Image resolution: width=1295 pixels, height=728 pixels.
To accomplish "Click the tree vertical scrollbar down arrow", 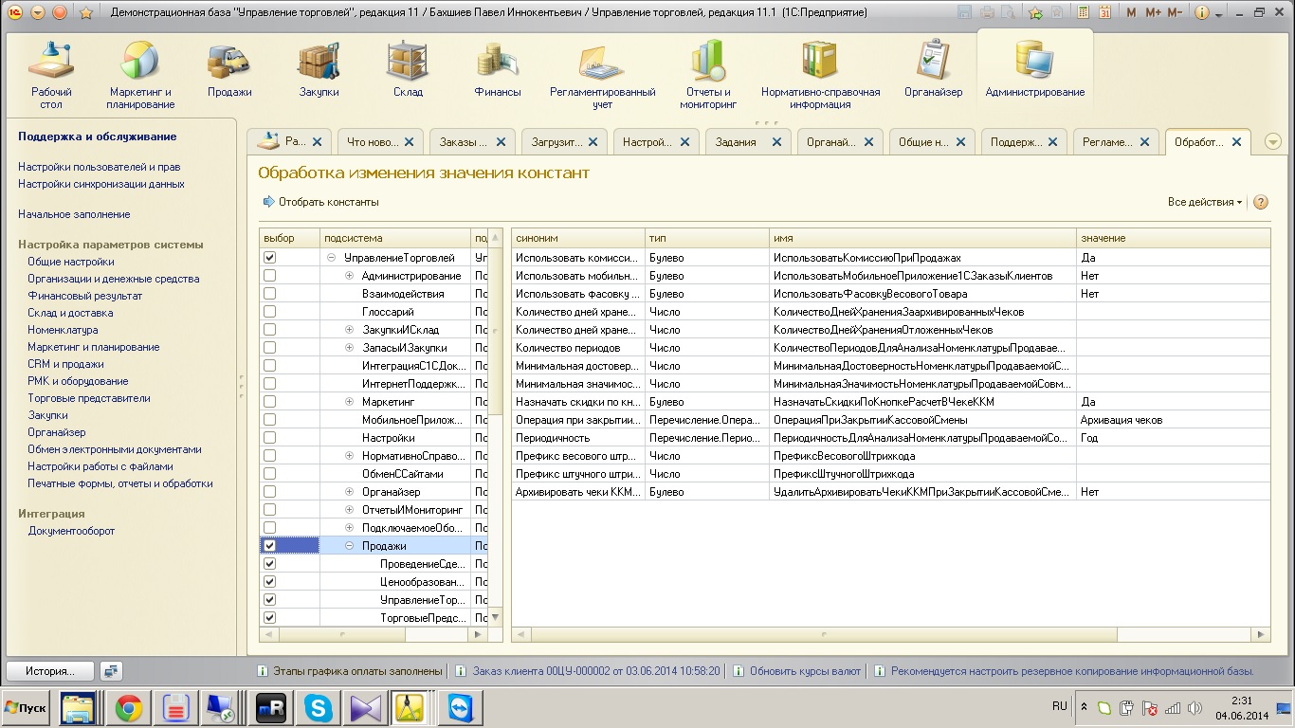I will (495, 617).
